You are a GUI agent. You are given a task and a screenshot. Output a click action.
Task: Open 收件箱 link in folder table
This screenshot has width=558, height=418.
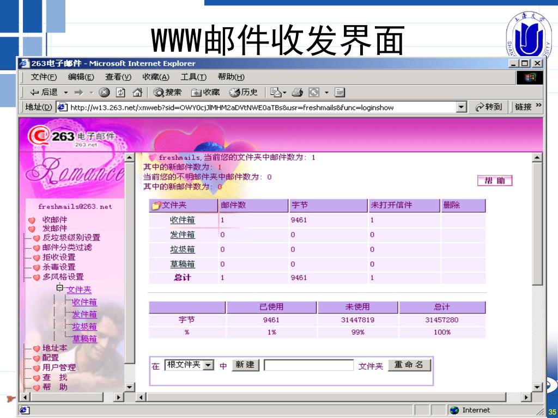tap(182, 220)
